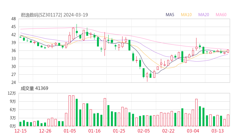The width and height of the screenshot is (233, 138).
Task: Select the first green volume bar at 12-15
Action: [x=20, y=124]
